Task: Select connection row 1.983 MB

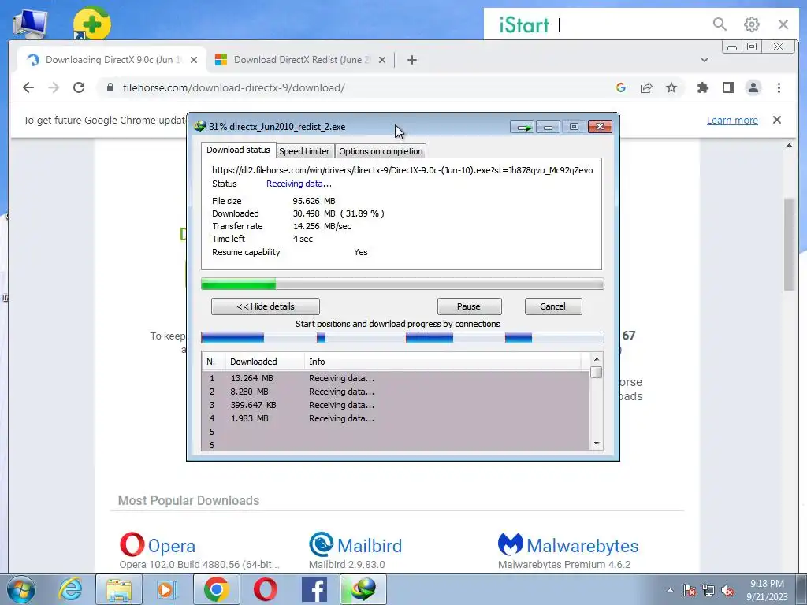Action: pos(396,418)
